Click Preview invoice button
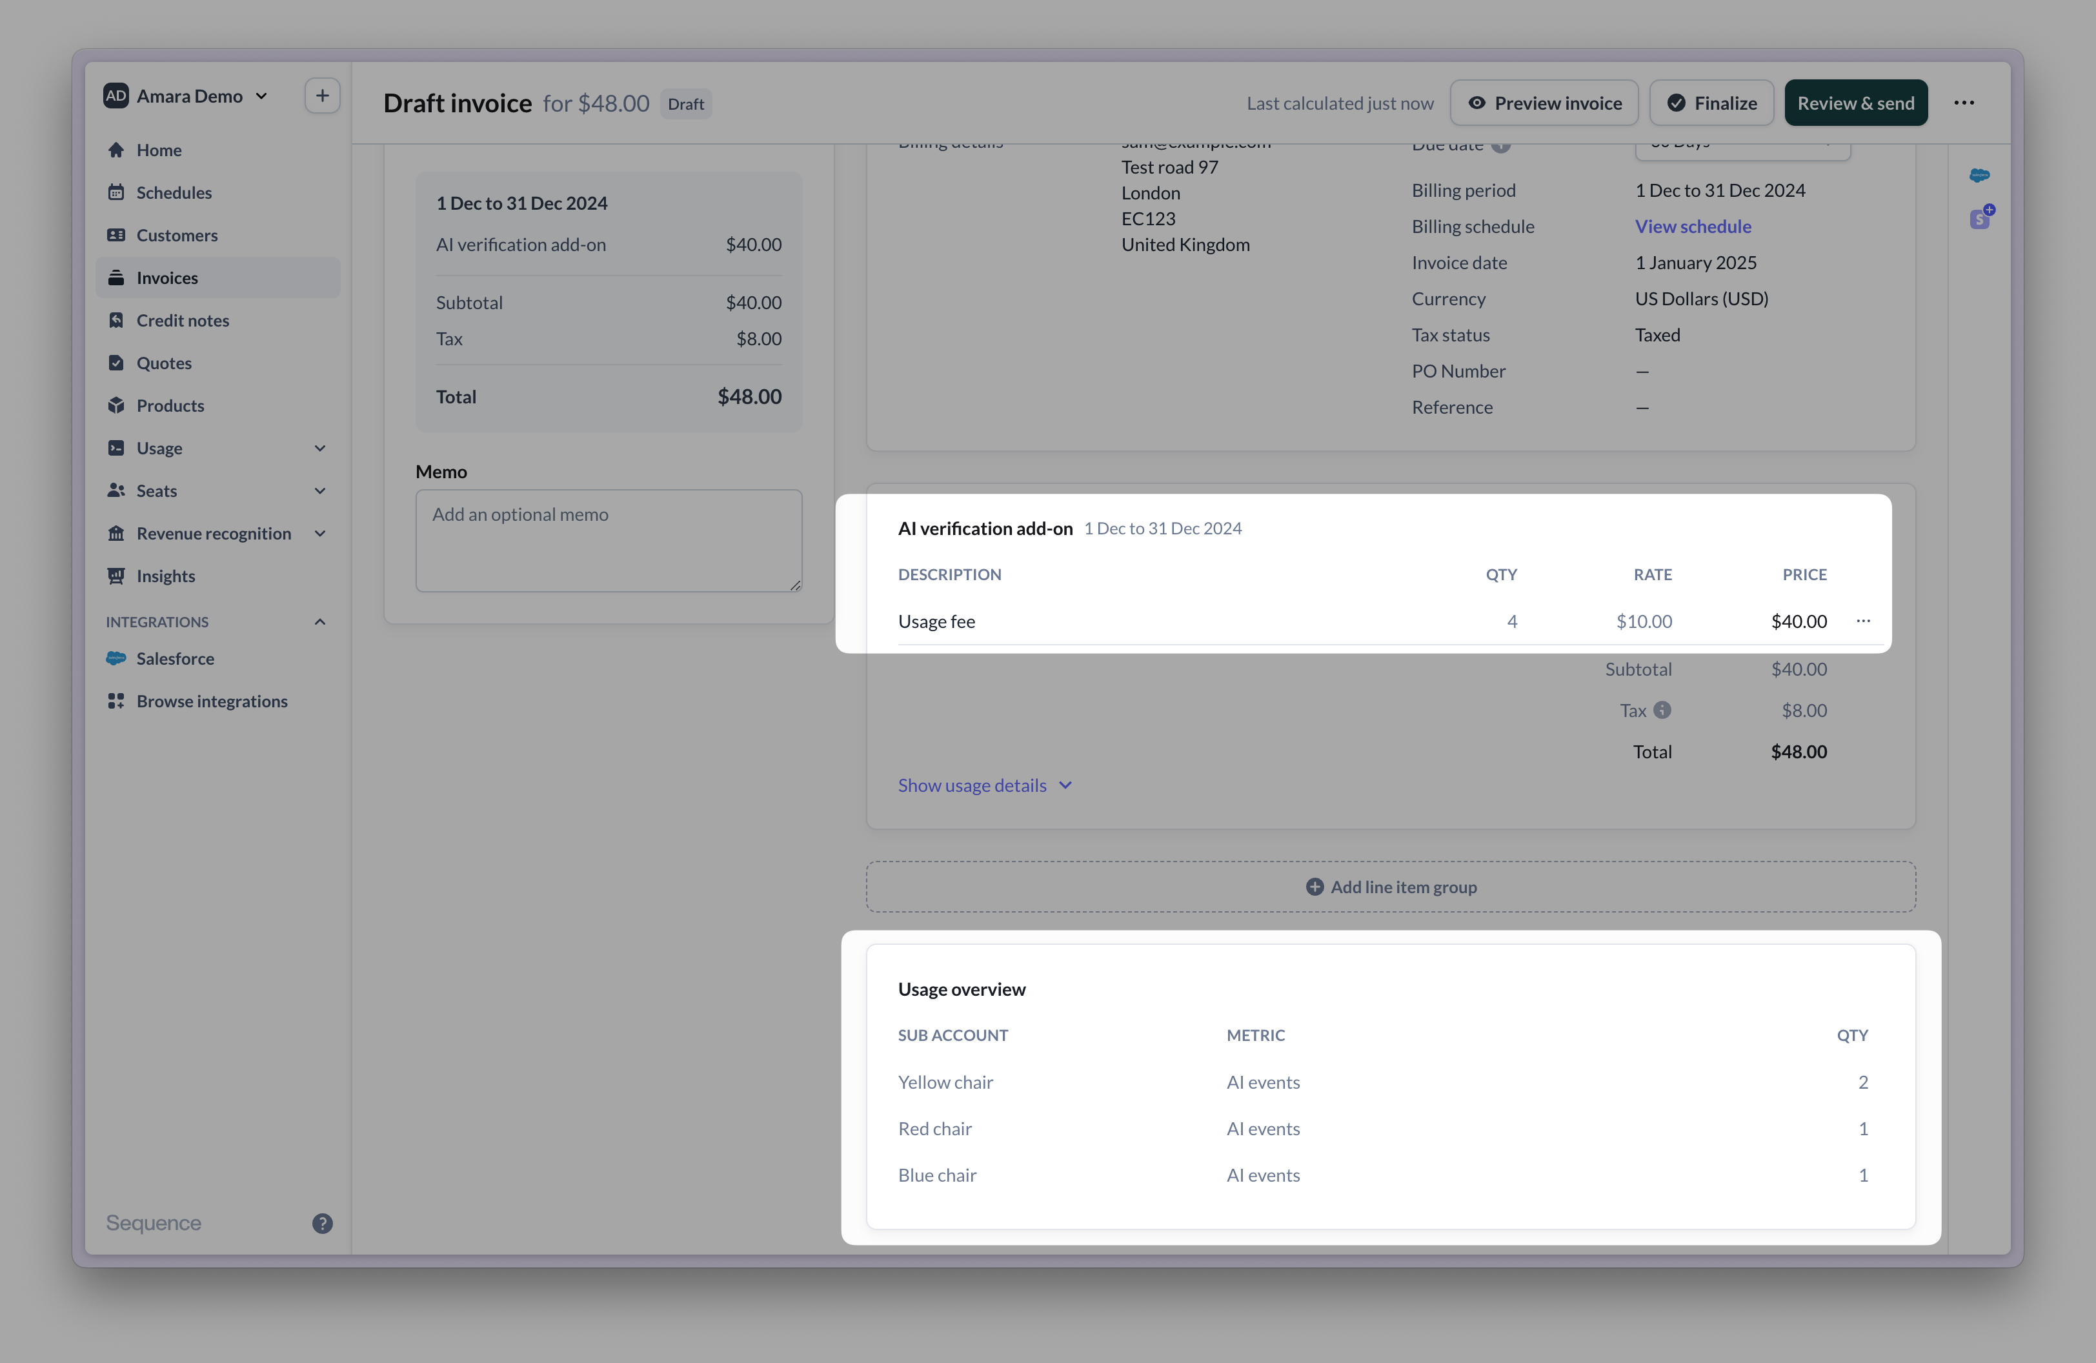Viewport: 2096px width, 1363px height. click(1544, 103)
